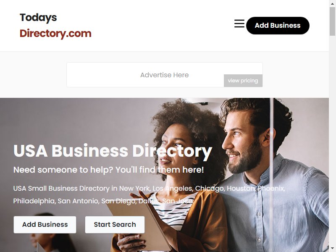Click the black Add Business header button
The width and height of the screenshot is (336, 252).
278,26
